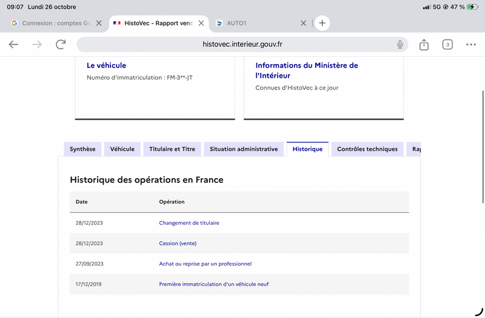The height and width of the screenshot is (318, 485).
Task: Click the forward navigation arrow
Action: click(37, 44)
